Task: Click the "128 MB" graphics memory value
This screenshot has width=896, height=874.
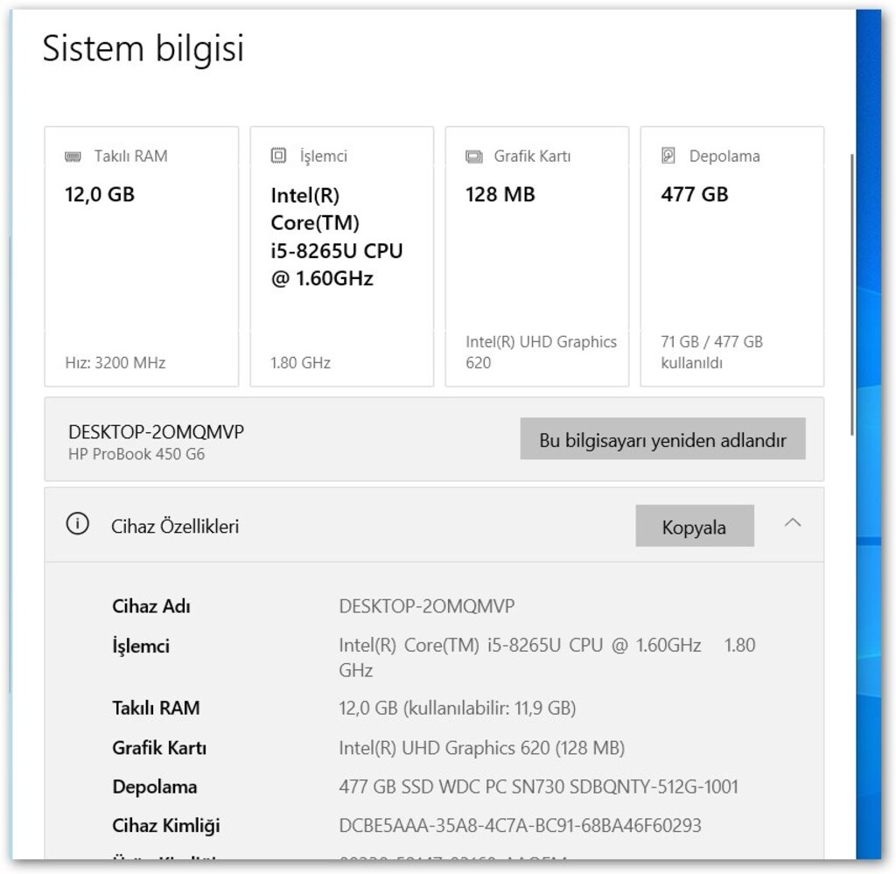Action: [500, 194]
